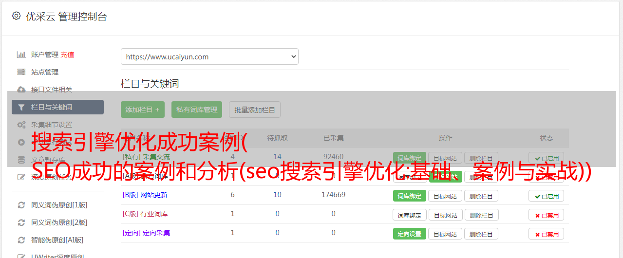Screen dimensions: 623x258
Task: Toggle 已禁用 status for 定向采集
Action: tap(547, 234)
